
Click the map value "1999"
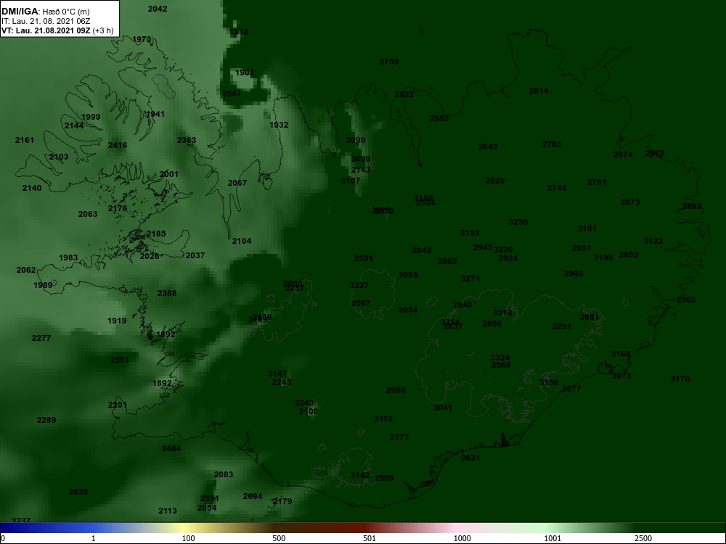91,117
